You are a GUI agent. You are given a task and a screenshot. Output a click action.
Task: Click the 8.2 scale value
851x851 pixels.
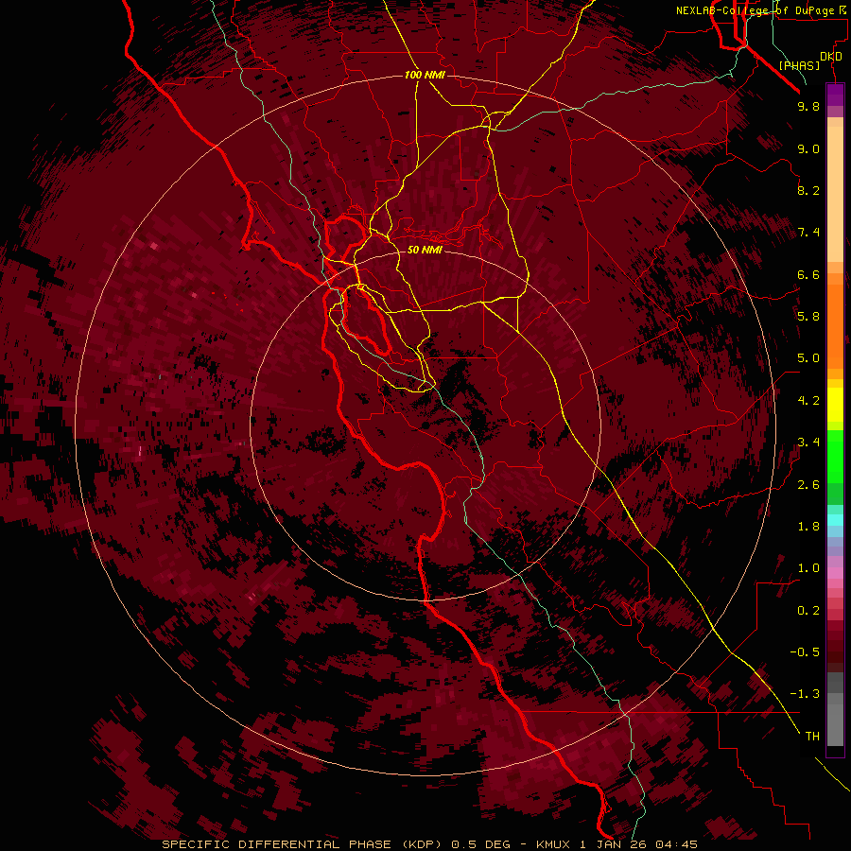pos(808,190)
